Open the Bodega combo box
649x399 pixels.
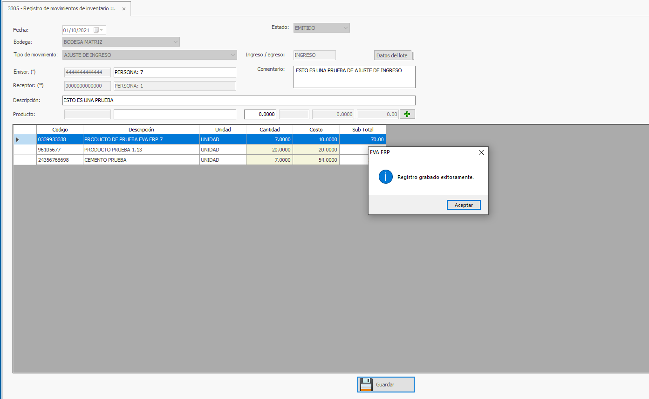click(175, 42)
